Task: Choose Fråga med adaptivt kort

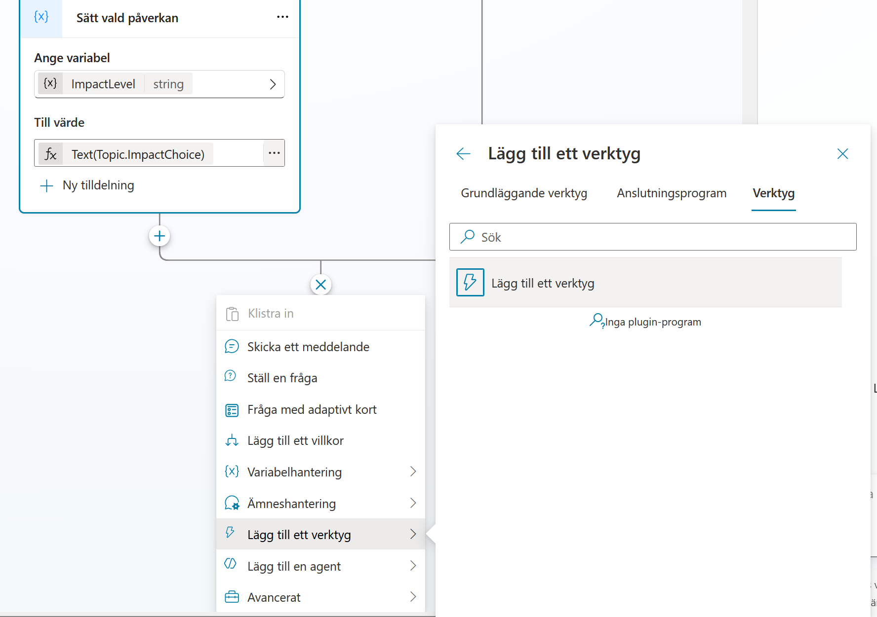Action: [320, 410]
